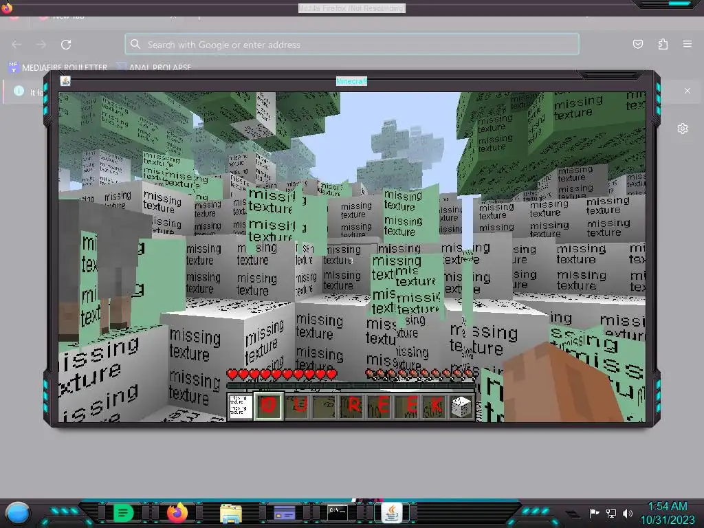Click the info icon in Firefox notification bar

(x=19, y=91)
